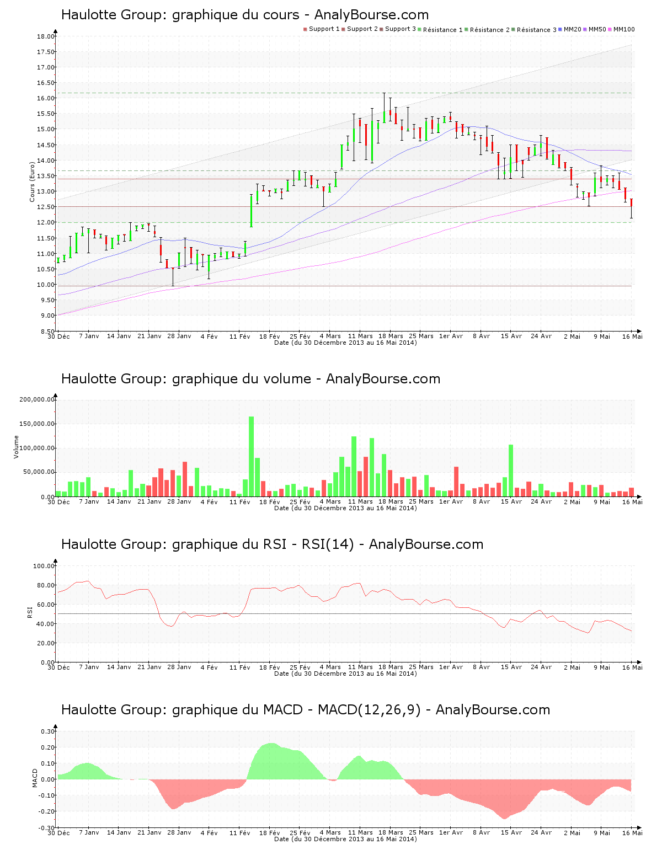Click the '24 Avr' date under volume chart
The width and height of the screenshot is (662, 855).
coord(541,502)
